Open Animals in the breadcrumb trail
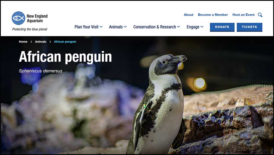 41,42
